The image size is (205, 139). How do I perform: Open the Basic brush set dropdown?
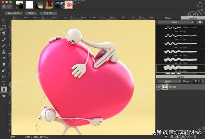[x=176, y=22]
